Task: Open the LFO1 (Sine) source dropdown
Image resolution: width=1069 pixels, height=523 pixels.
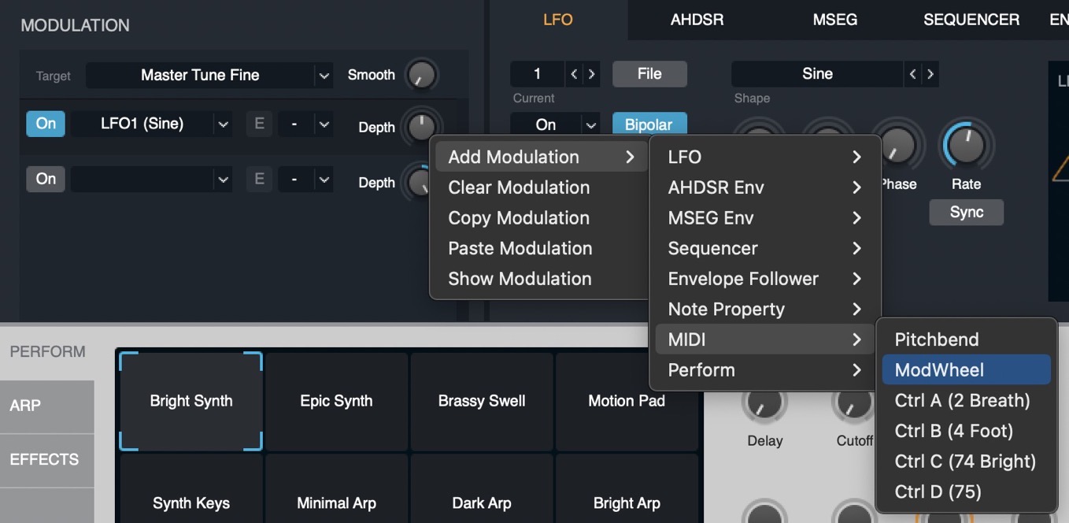Action: [x=151, y=124]
